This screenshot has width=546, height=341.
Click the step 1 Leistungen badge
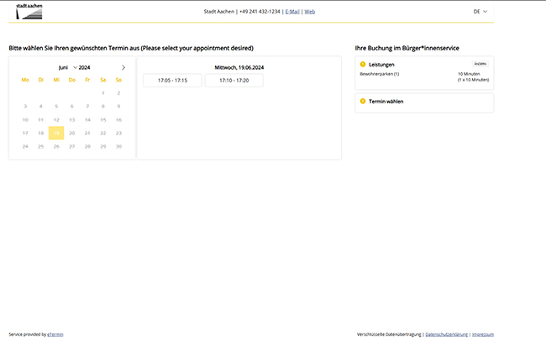tap(363, 64)
